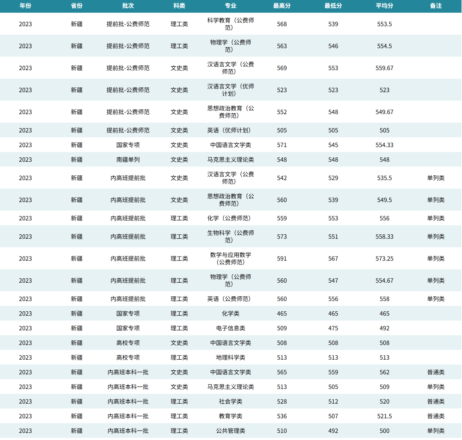Viewport: 462px width, 440px height.
Task: Select lowest score 492
Action: (x=333, y=431)
